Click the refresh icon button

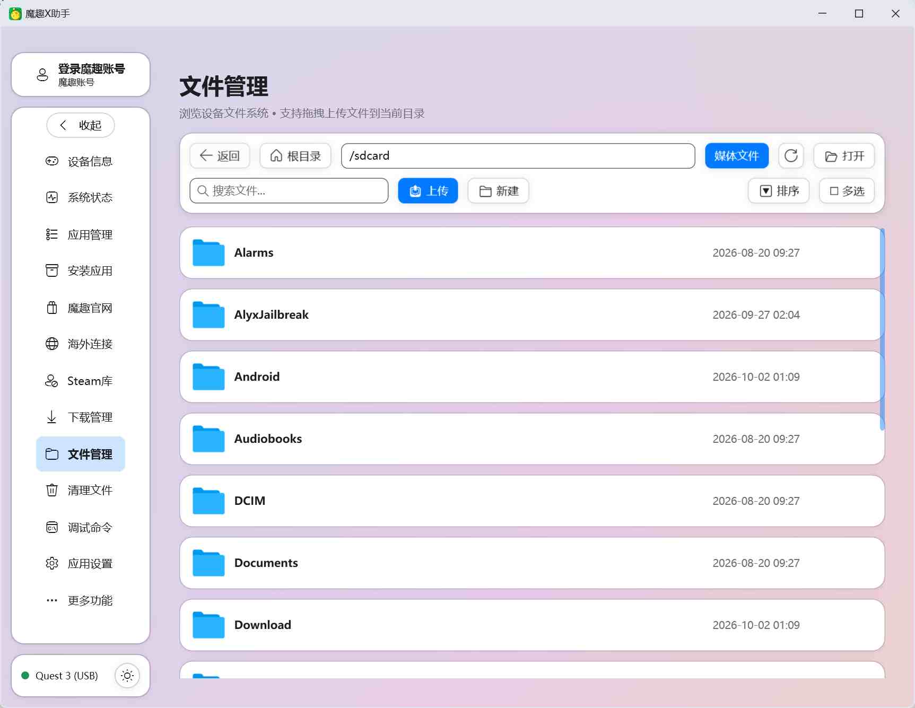(791, 156)
